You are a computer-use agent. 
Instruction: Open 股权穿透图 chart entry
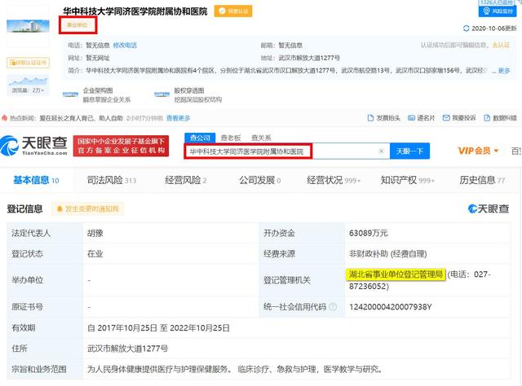point(188,94)
